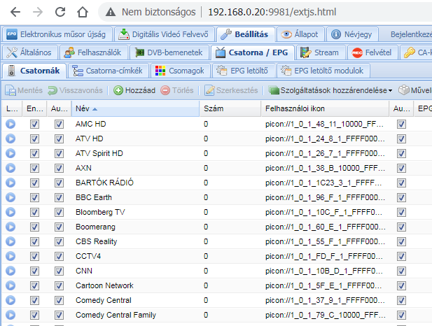Toggle Enabled checkbox for Comedy Central
Screen dimensions: 432x326
click(35, 300)
